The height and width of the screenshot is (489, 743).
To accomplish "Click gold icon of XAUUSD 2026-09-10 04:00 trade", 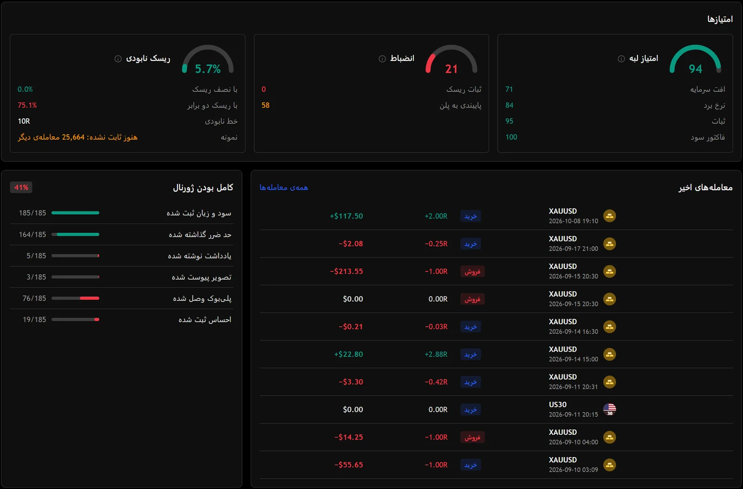I will [x=609, y=437].
